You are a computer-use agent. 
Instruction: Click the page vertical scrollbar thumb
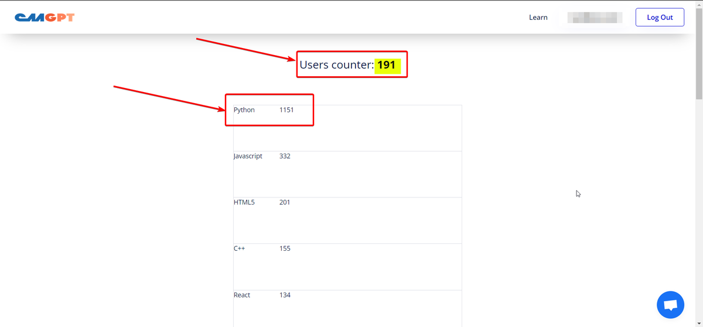pos(699,54)
